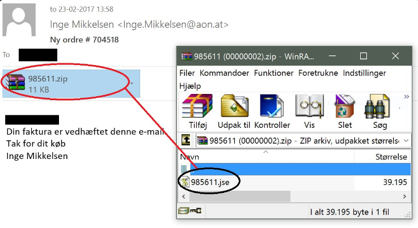
Task: Click the horizontal scrollbar right arrow
Action: pos(404,197)
